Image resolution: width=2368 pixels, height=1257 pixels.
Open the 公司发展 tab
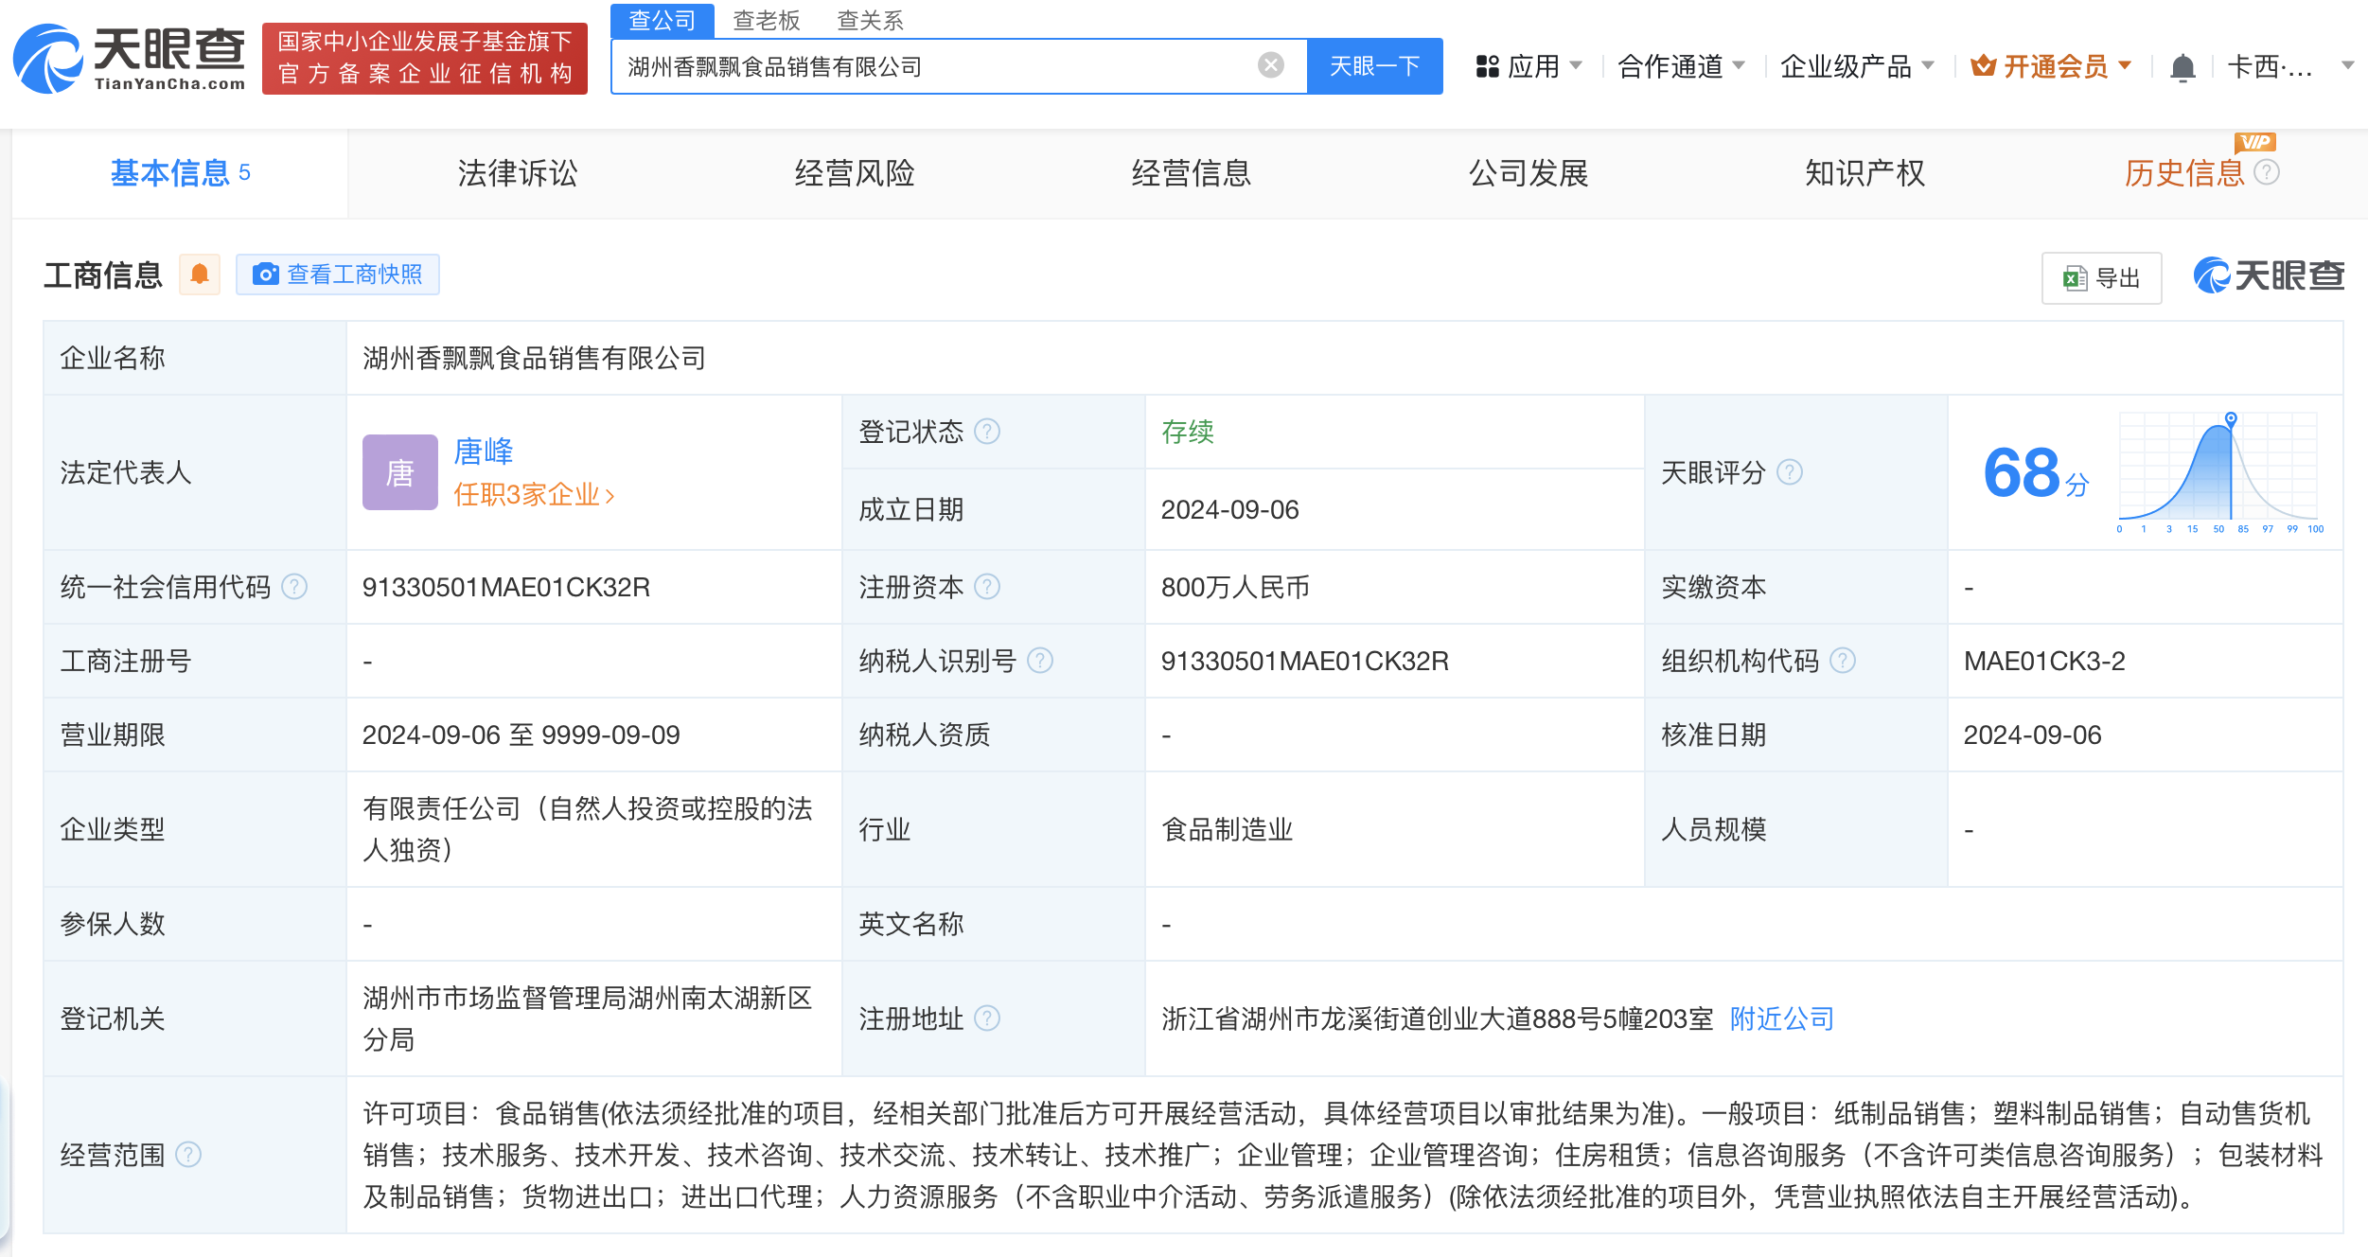tap(1529, 173)
